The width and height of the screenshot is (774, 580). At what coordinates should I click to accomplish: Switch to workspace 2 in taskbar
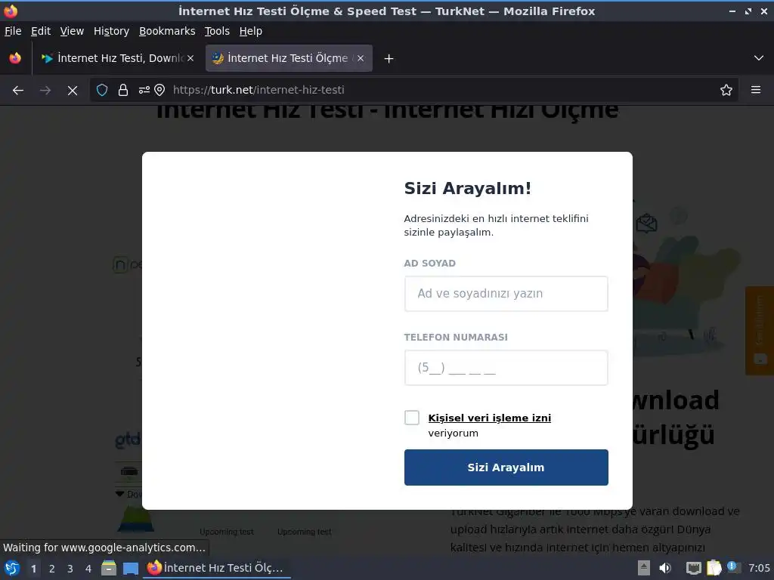point(52,568)
